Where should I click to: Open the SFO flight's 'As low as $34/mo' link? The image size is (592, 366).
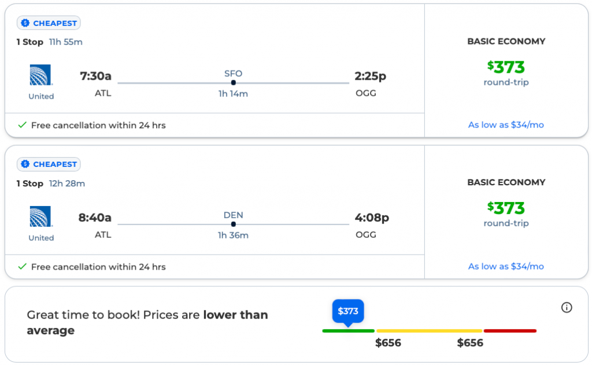tap(506, 125)
